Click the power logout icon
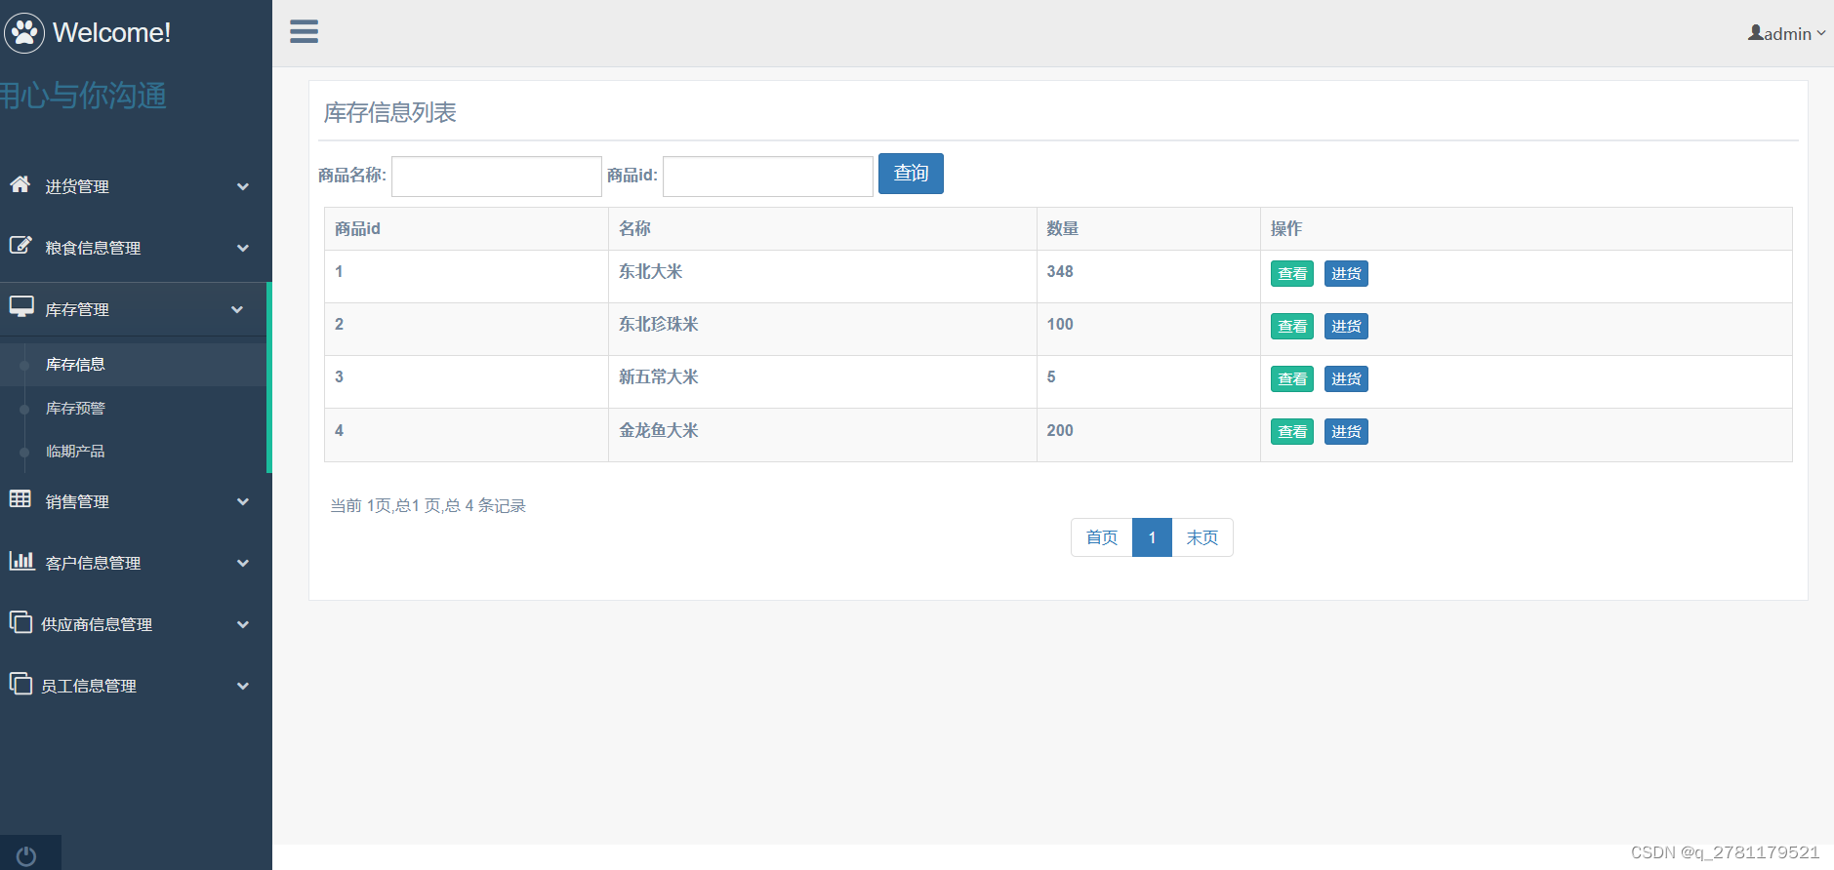This screenshot has height=870, width=1834. coord(27,856)
